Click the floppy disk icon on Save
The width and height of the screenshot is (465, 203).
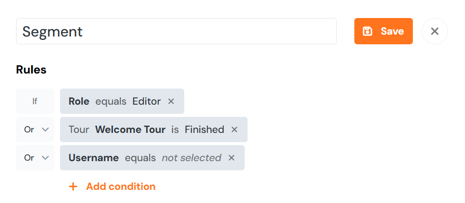(368, 31)
